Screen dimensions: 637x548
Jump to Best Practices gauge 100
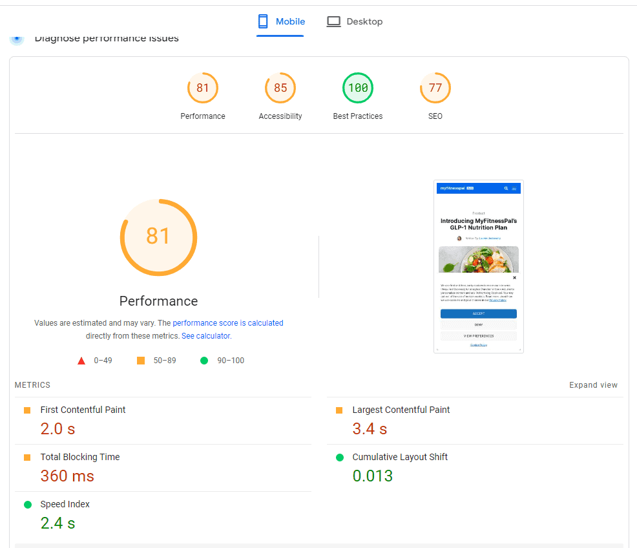[x=358, y=89]
